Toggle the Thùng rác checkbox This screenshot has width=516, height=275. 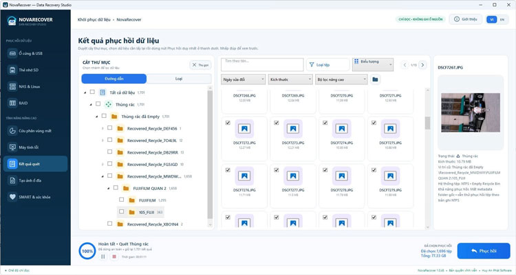click(x=98, y=104)
